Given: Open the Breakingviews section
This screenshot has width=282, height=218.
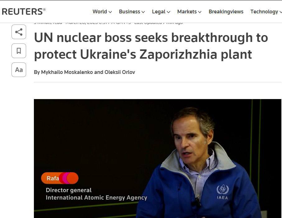Looking at the screenshot, I should (226, 12).
